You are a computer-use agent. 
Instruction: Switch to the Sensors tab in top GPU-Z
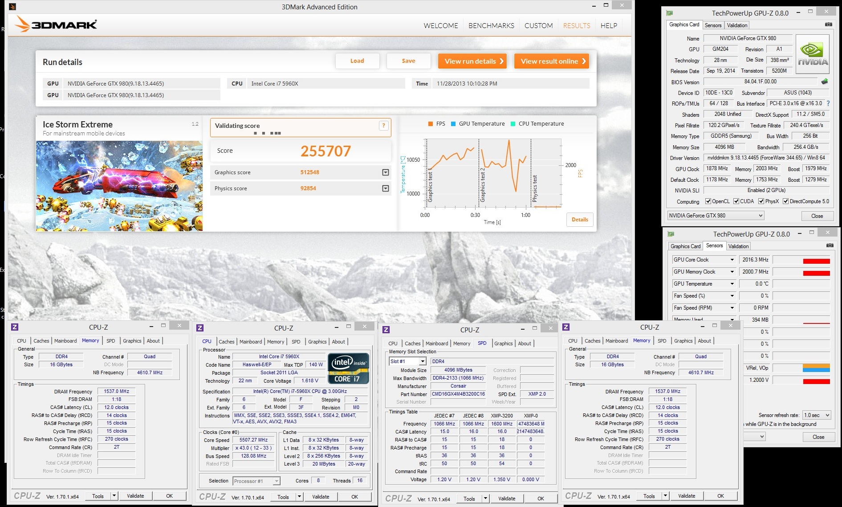(713, 25)
